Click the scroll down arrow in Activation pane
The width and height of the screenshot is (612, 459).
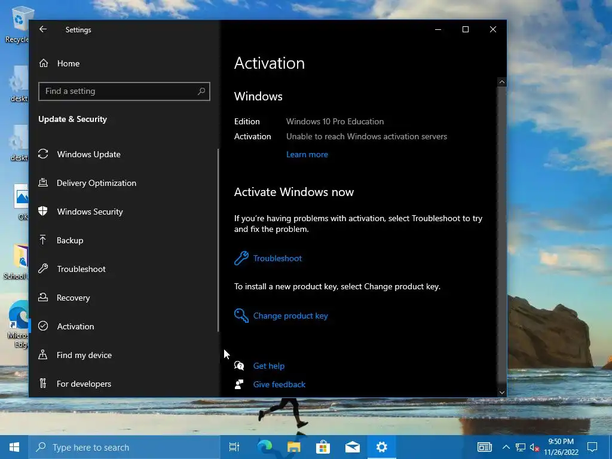click(502, 393)
